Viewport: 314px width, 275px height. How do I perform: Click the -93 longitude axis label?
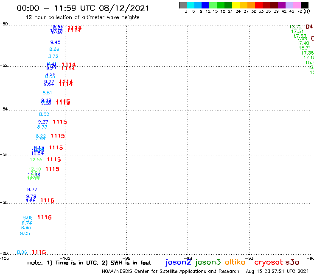(250, 258)
